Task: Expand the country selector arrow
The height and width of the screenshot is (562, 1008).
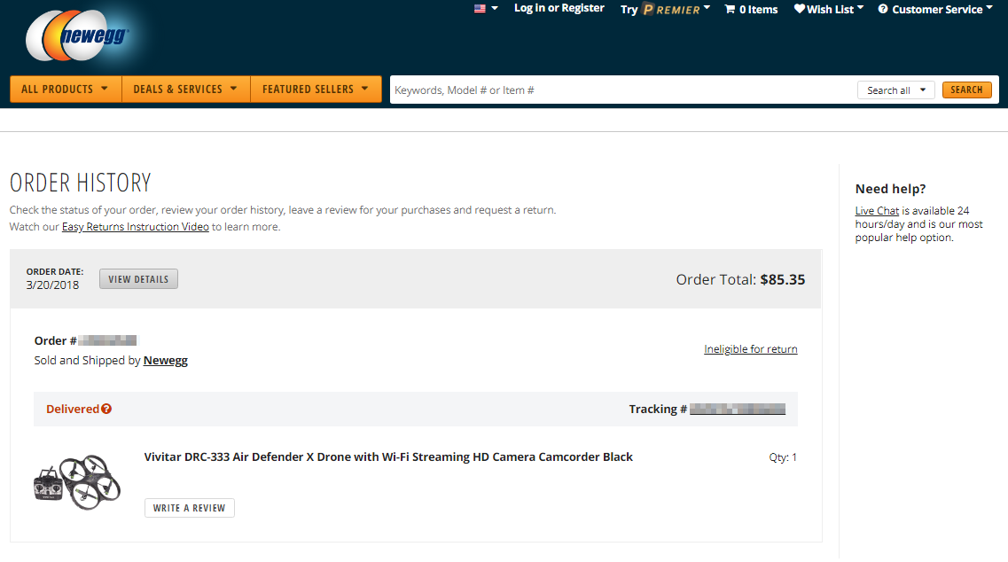Action: (495, 8)
